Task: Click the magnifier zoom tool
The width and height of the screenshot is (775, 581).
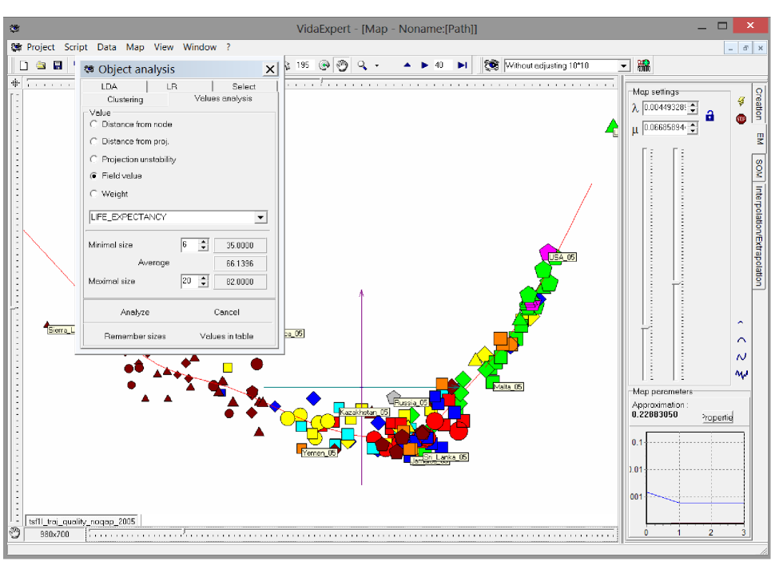Action: click(x=362, y=65)
